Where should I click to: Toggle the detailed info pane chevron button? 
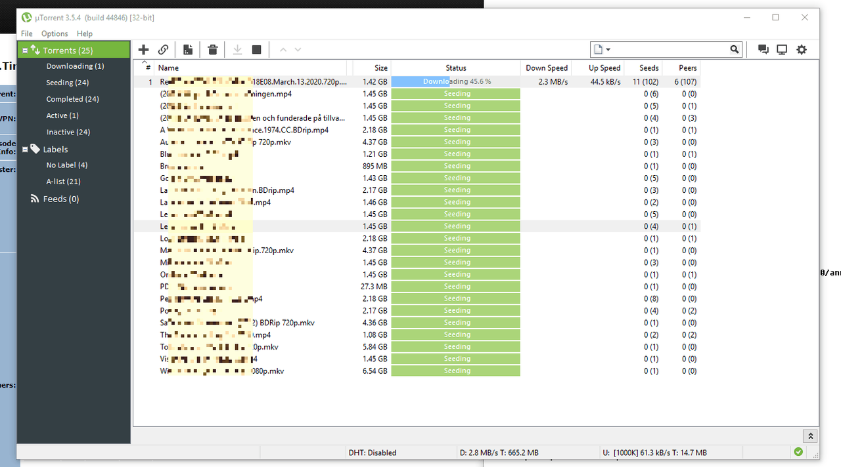(x=811, y=436)
